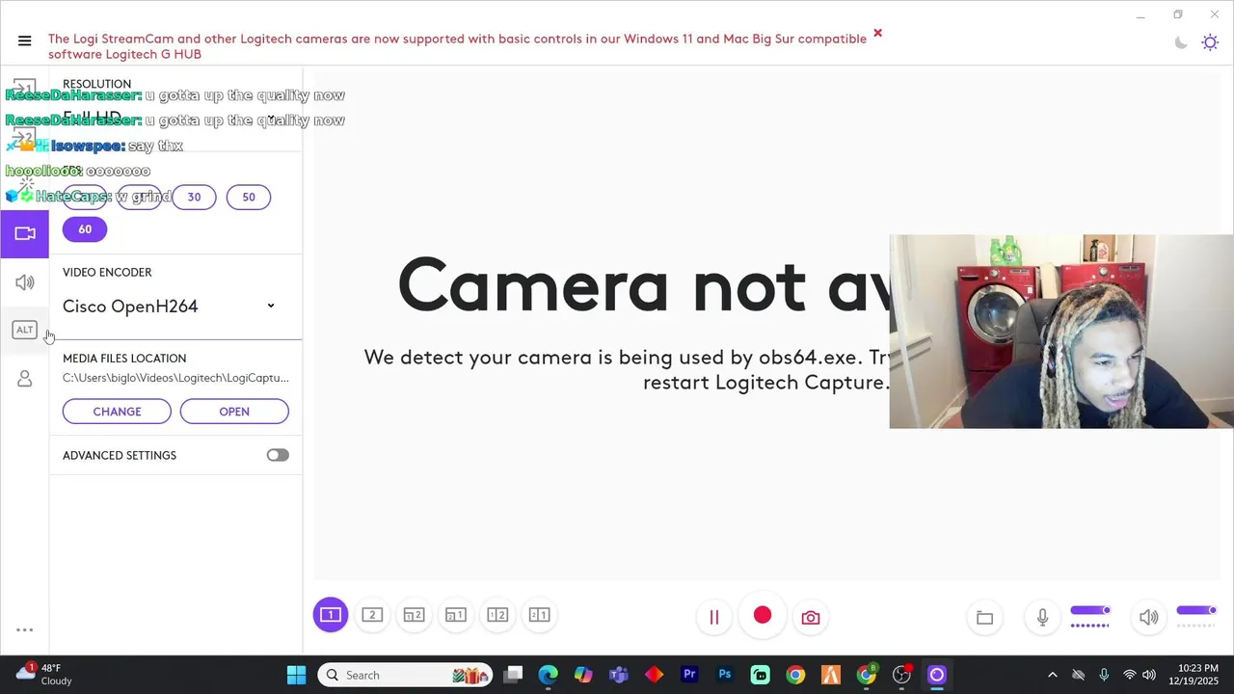Open the Source 2 settings tab
This screenshot has width=1234, height=694.
[24, 138]
